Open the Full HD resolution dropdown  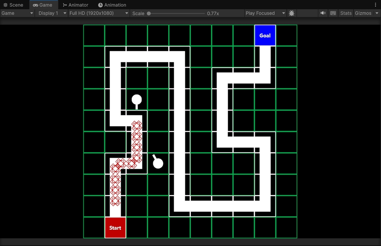pyautogui.click(x=99, y=13)
